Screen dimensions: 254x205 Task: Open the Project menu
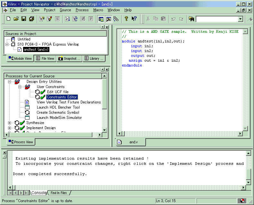click(x=50, y=10)
